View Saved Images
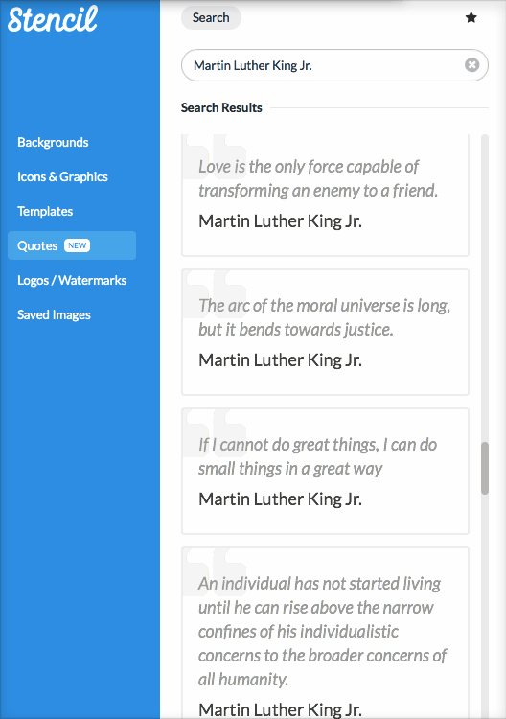 [54, 314]
